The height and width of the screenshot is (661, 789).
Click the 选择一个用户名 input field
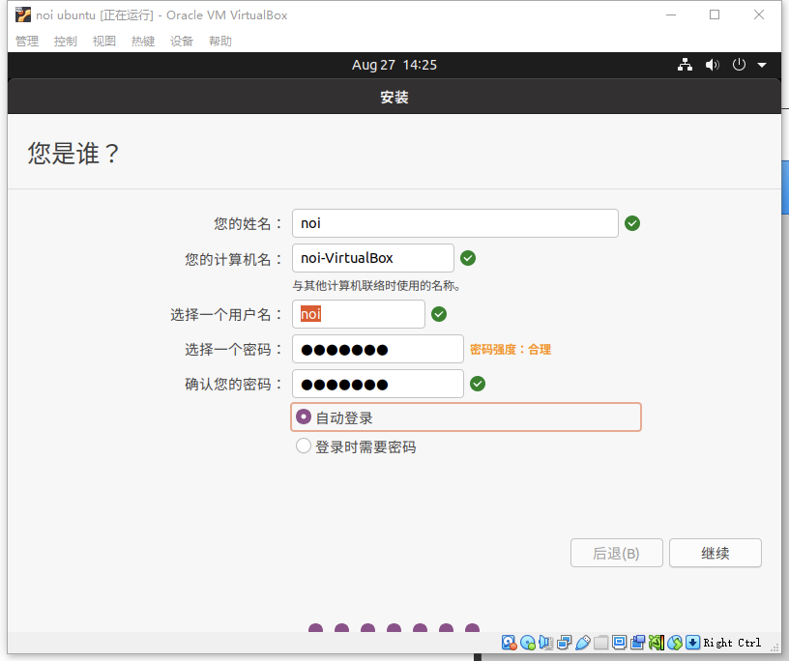tap(359, 314)
